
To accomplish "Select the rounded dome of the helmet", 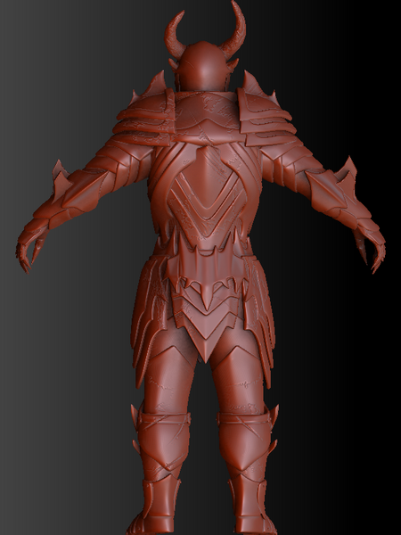I will click(x=202, y=65).
